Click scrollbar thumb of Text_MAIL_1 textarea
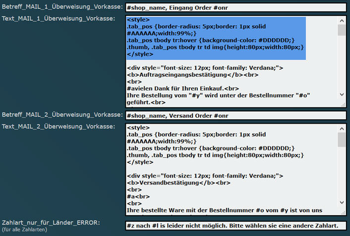 pos(342,30)
